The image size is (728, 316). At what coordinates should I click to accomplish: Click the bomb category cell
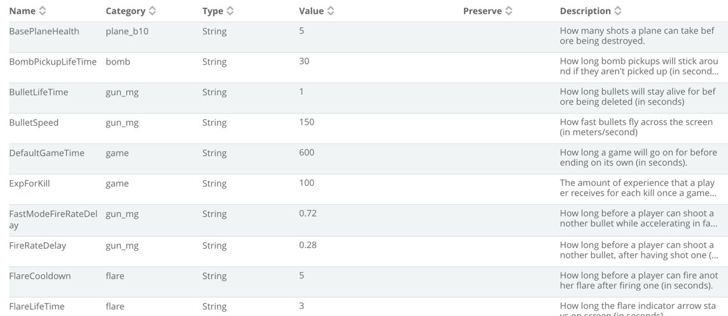pos(118,62)
